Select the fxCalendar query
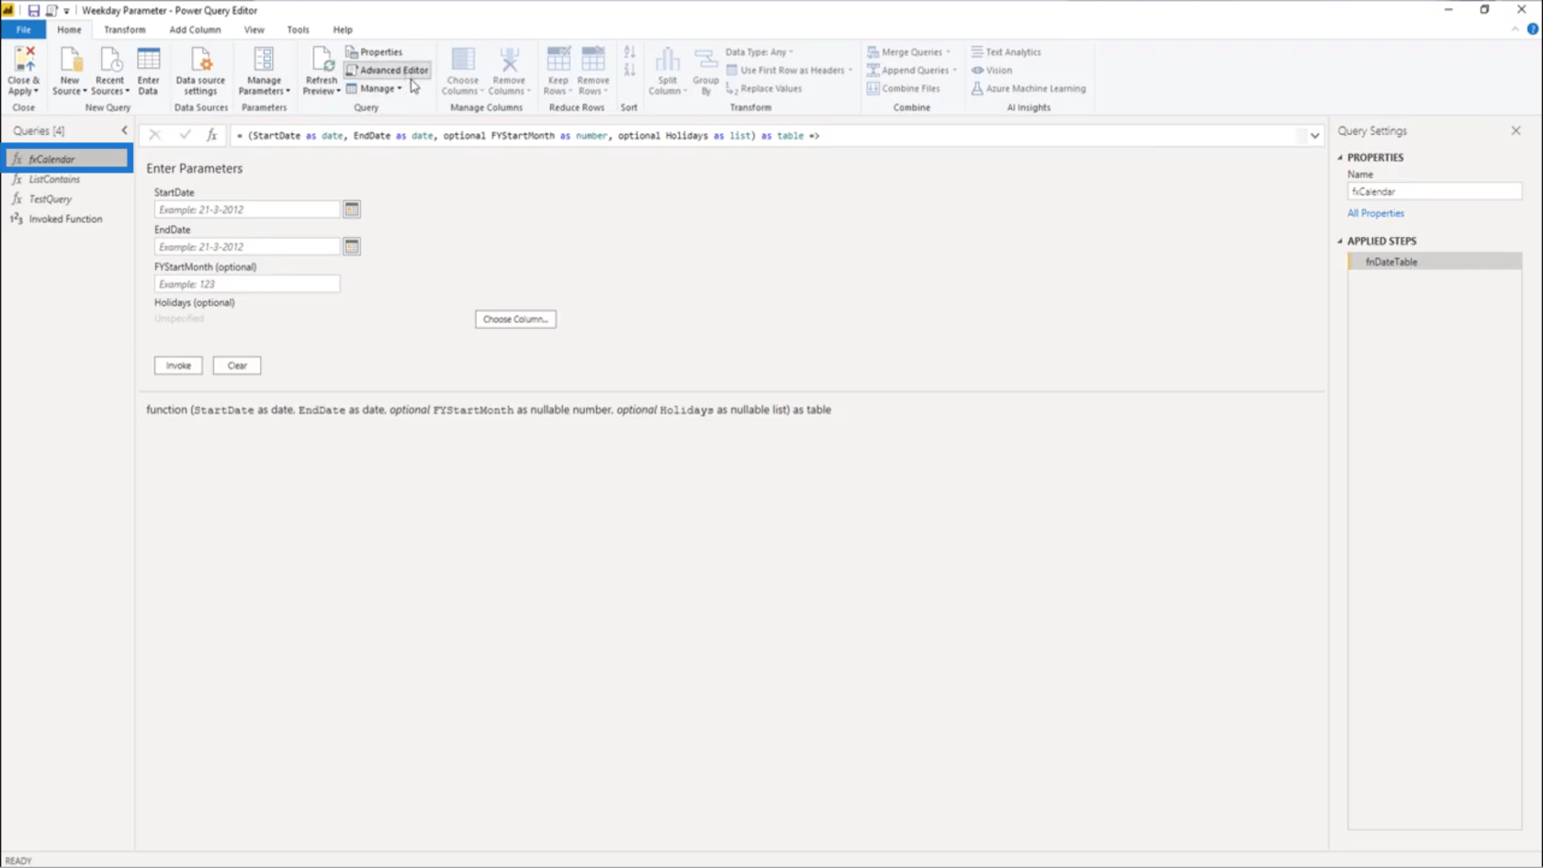Viewport: 1543px width, 868px height. (66, 159)
